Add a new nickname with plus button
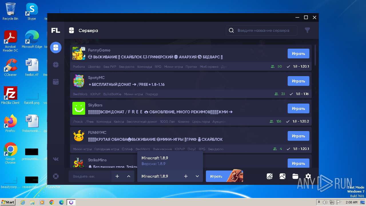The image size is (366, 206). [x=117, y=176]
